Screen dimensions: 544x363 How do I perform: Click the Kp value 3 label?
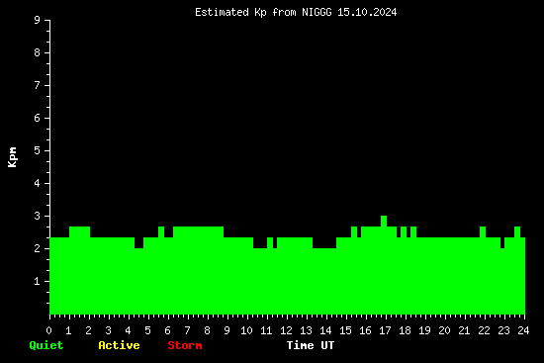click(38, 216)
